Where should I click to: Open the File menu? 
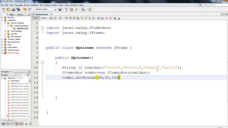pos(2,5)
